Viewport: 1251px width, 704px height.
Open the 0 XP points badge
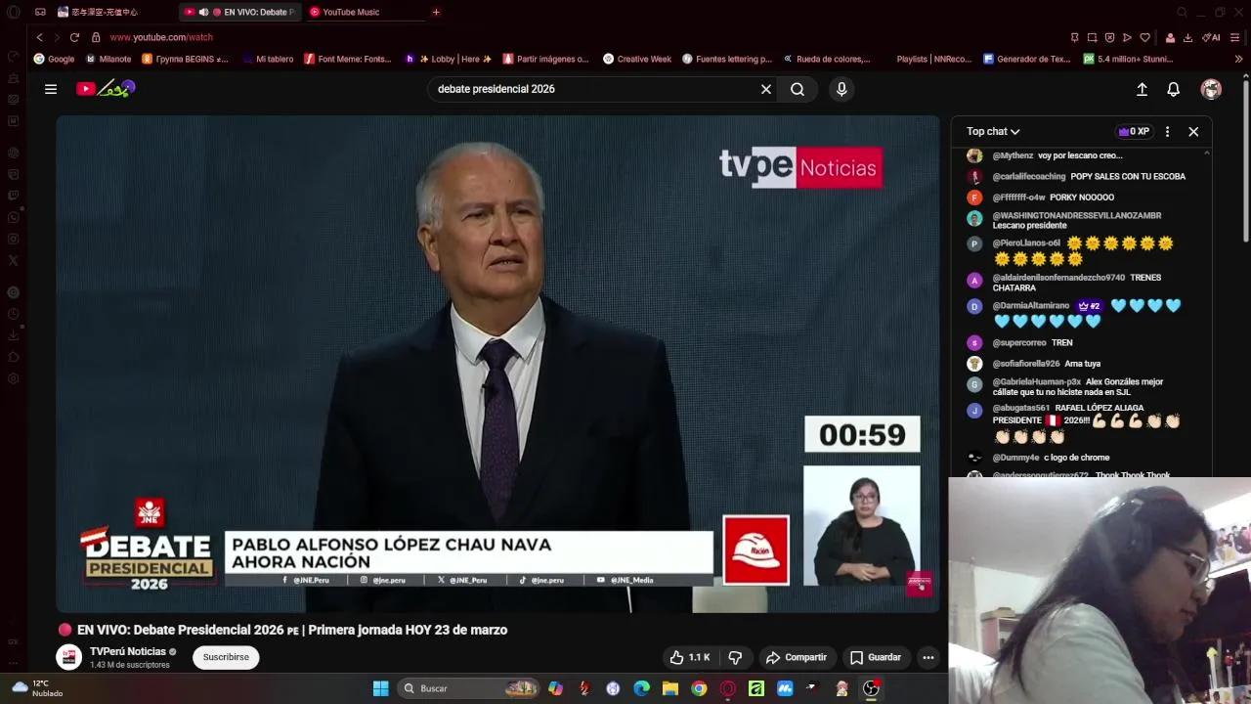pos(1134,131)
